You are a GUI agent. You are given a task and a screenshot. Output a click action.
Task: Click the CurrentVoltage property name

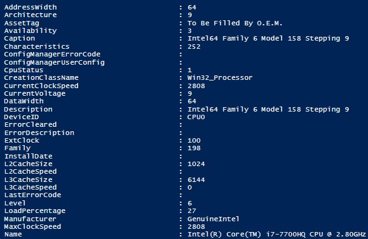(35, 94)
